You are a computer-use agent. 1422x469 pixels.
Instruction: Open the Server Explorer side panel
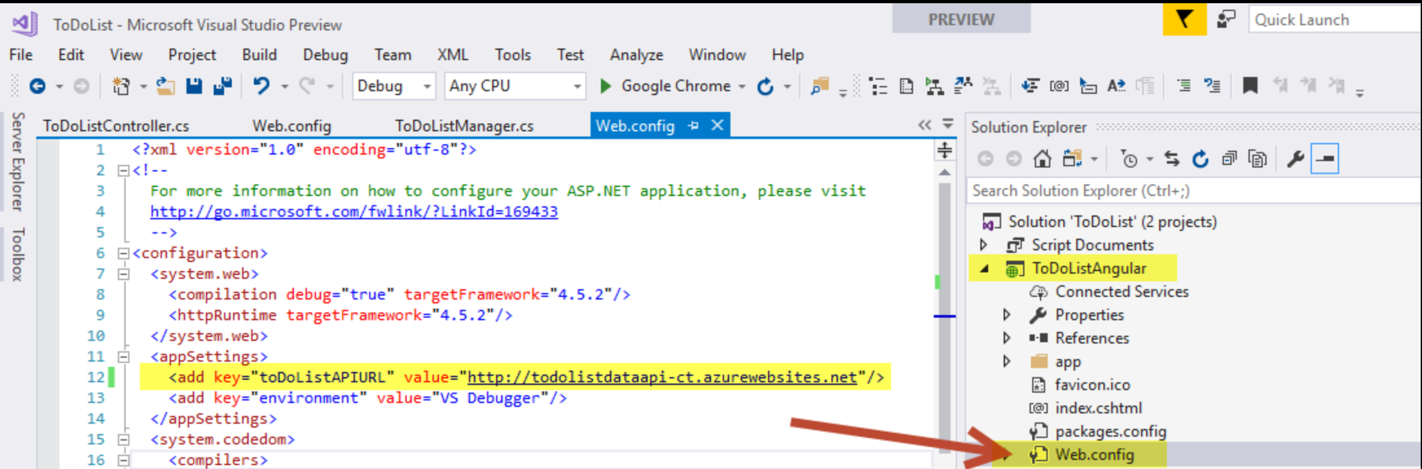click(x=18, y=162)
